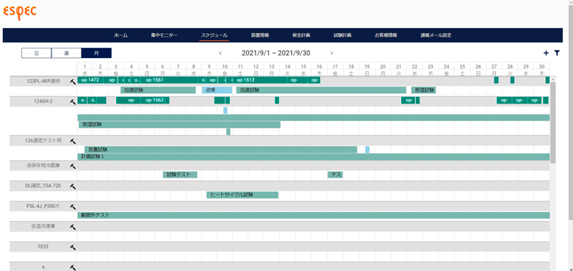
Task: Open the 集中モニター menu tab
Action: pyautogui.click(x=164, y=35)
